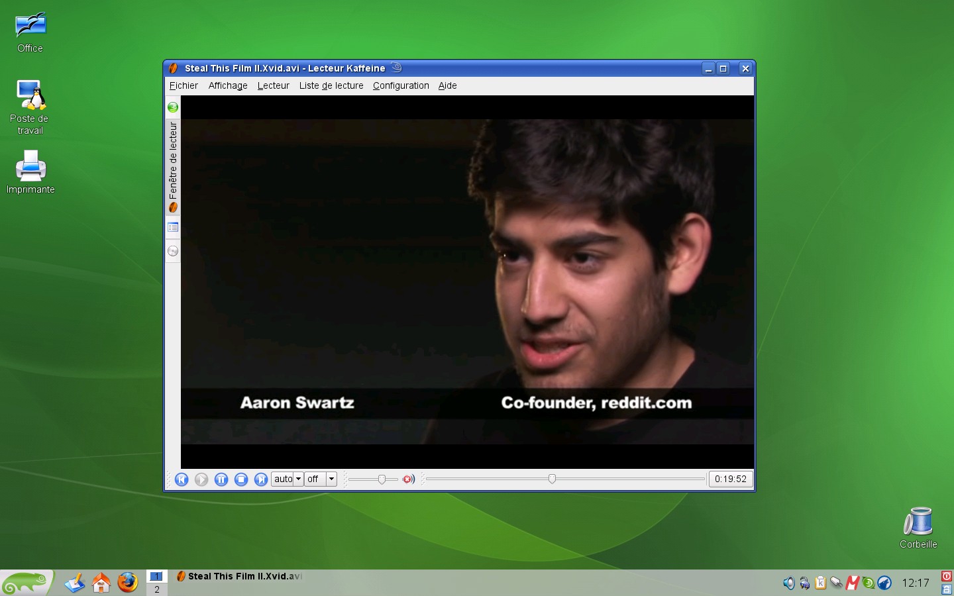Open the 'auto' audio channel dropdown
This screenshot has width=954, height=596.
(x=287, y=479)
